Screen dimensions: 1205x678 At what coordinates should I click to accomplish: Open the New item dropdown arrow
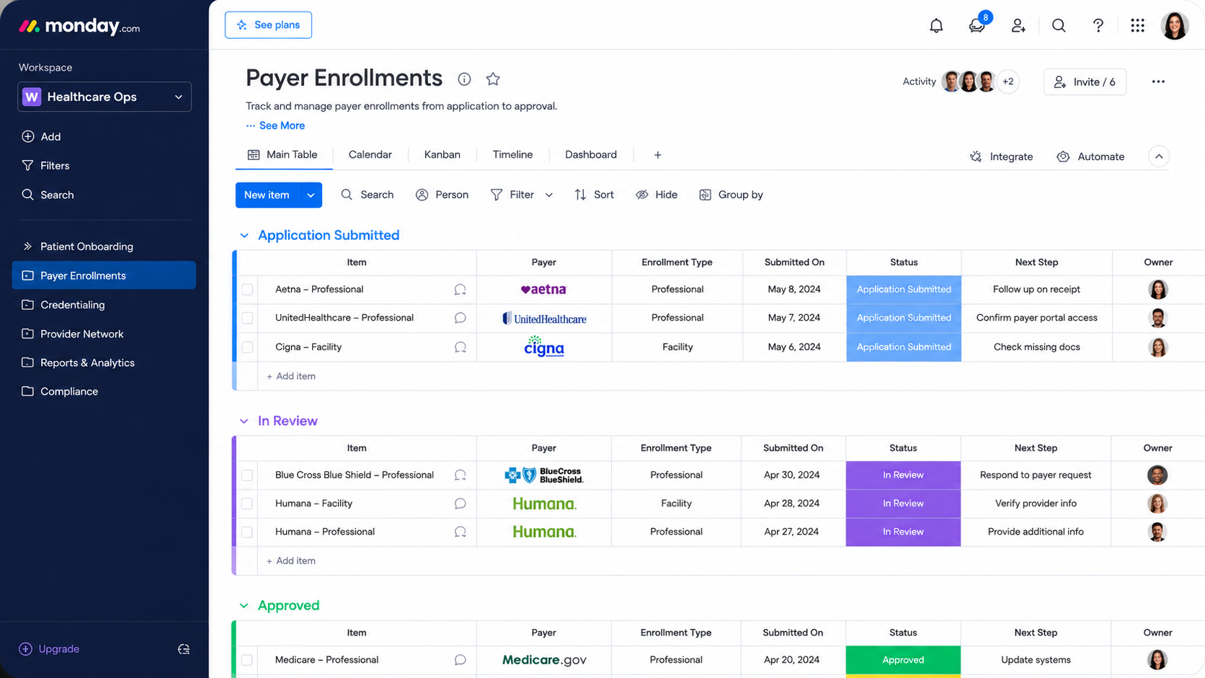click(311, 195)
